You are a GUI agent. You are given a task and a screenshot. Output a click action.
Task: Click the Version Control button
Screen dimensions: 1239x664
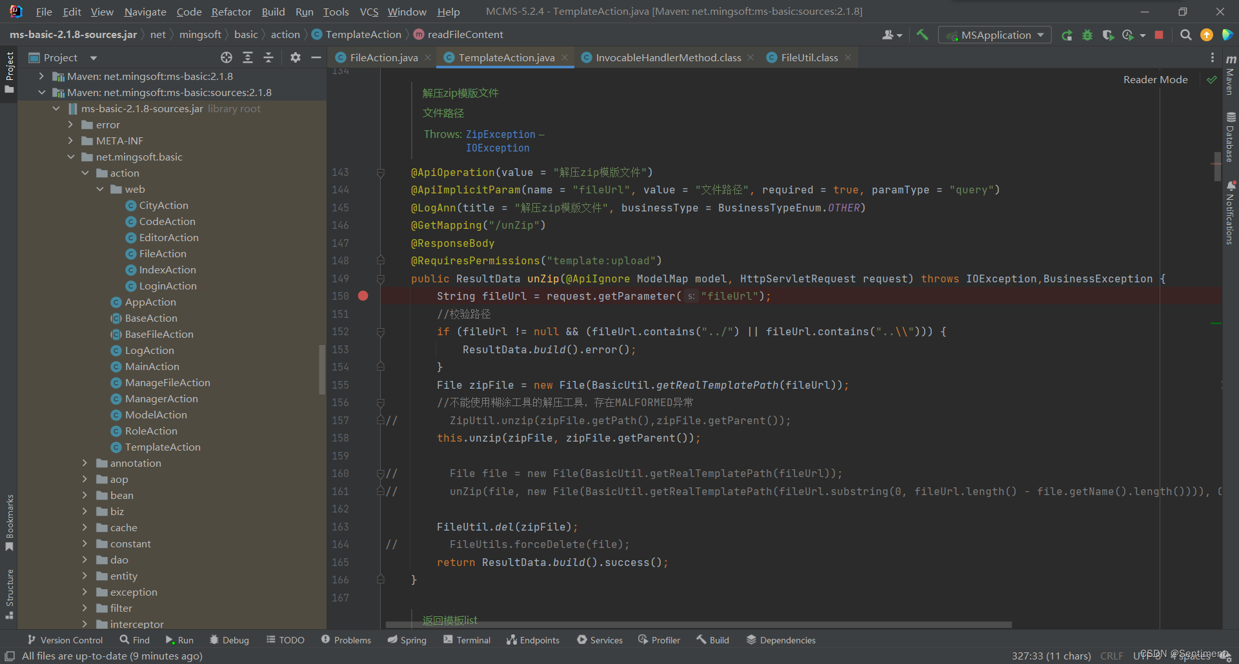point(65,640)
